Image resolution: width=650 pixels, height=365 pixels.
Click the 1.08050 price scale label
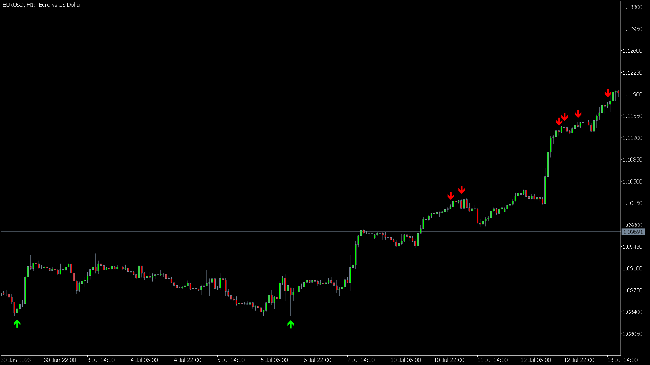click(632, 334)
